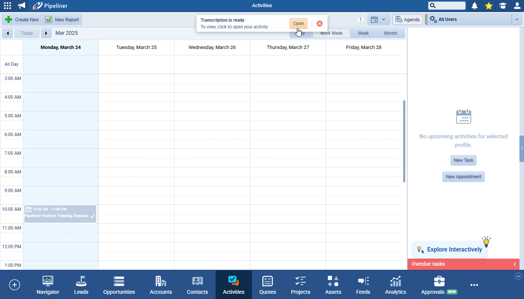Open the notifications bell
The image size is (524, 299).
click(x=475, y=6)
